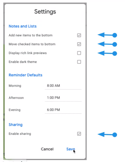This screenshot has width=125, height=162.
Task: Uncheck the 'Add new items to the bottom' checkbox
Action: point(79,35)
